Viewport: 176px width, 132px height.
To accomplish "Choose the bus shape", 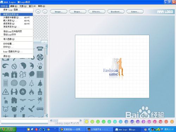I will click(40, 109).
